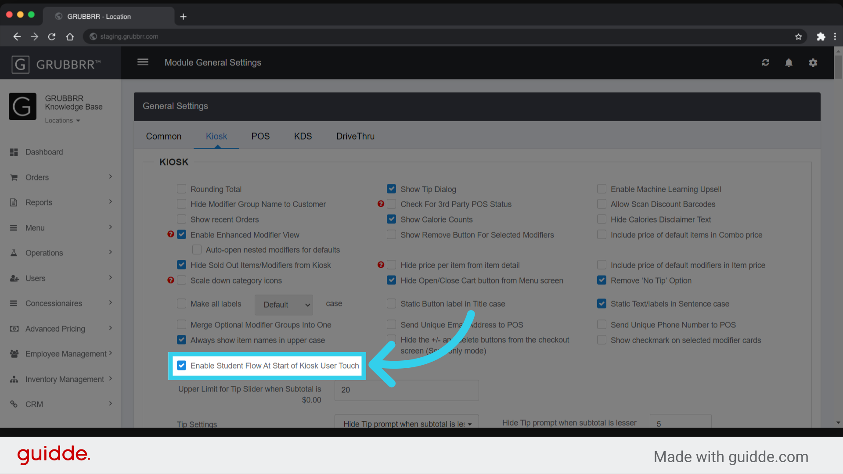843x474 pixels.
Task: Check Show recent Orders
Action: tap(181, 219)
